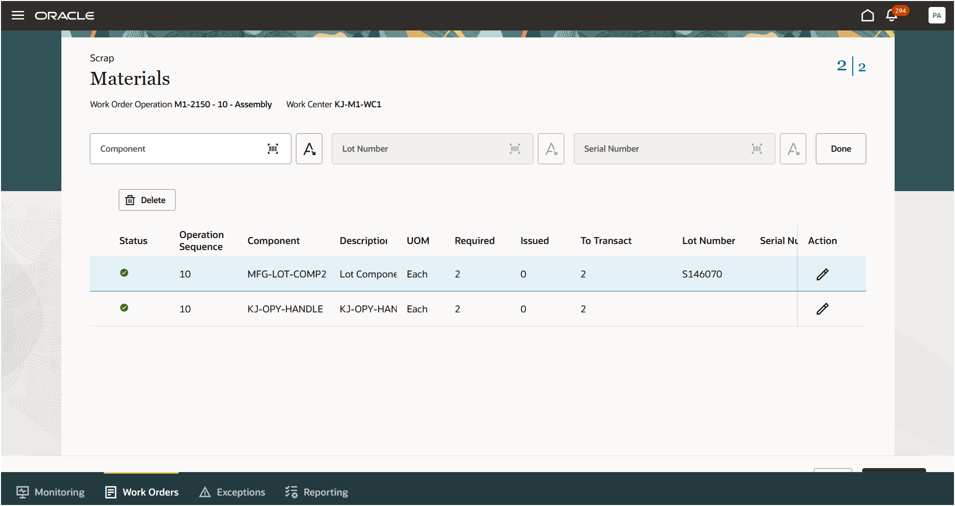Screen dimensions: 955x506
Task: Go to home via house icon
Action: coord(868,15)
